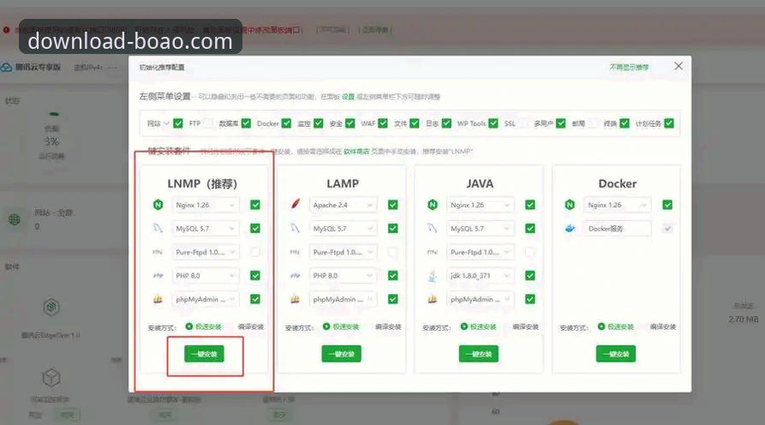Click the globe website icon in background panel
Screen dimensions: 765x425
(15, 219)
